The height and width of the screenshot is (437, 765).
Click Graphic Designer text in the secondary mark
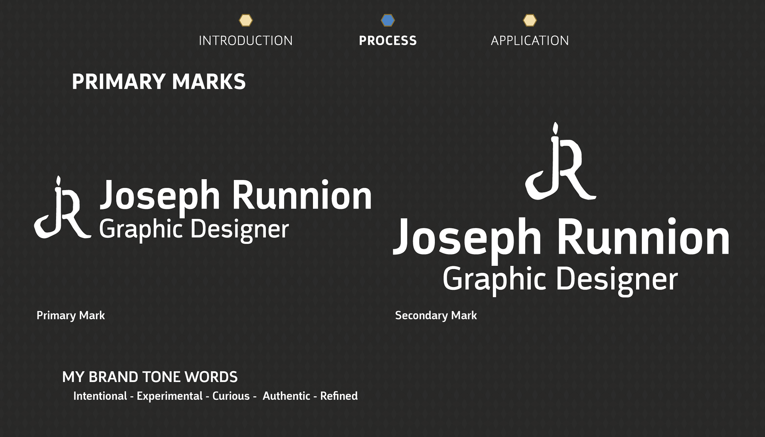click(x=560, y=280)
